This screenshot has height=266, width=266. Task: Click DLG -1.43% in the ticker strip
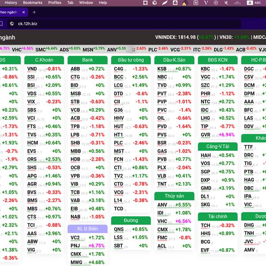coord(224,49)
